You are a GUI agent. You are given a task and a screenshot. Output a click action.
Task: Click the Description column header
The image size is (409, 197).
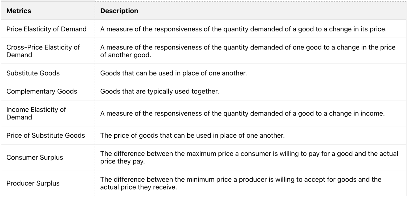[x=119, y=11]
